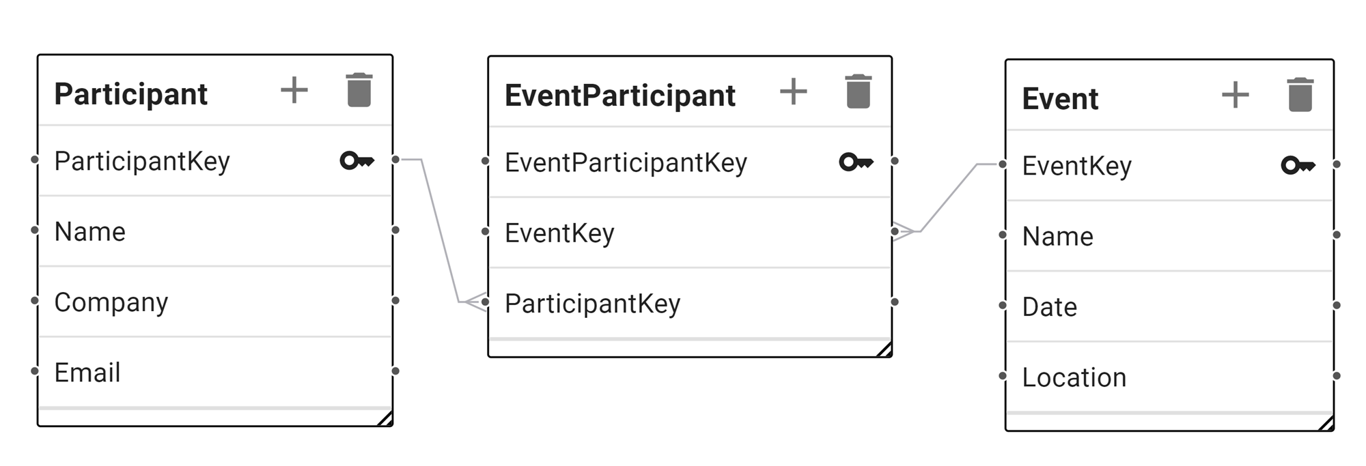1366x466 pixels.
Task: Click the add field icon on Event table
Action: [x=1236, y=96]
